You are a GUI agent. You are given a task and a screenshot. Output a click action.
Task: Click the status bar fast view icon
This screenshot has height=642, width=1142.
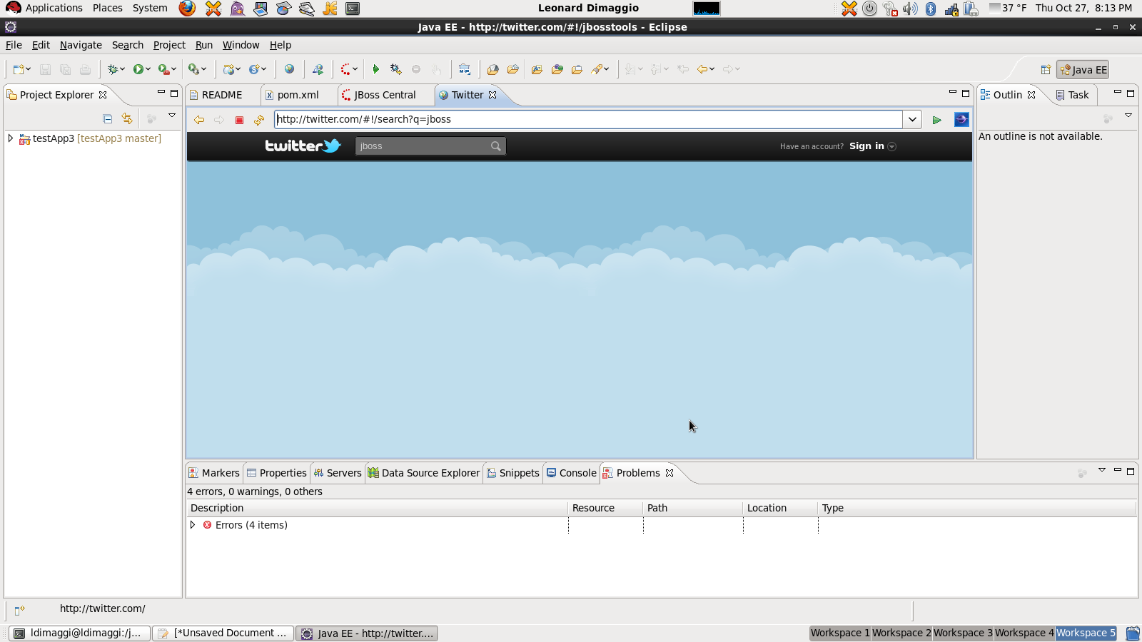pos(19,610)
